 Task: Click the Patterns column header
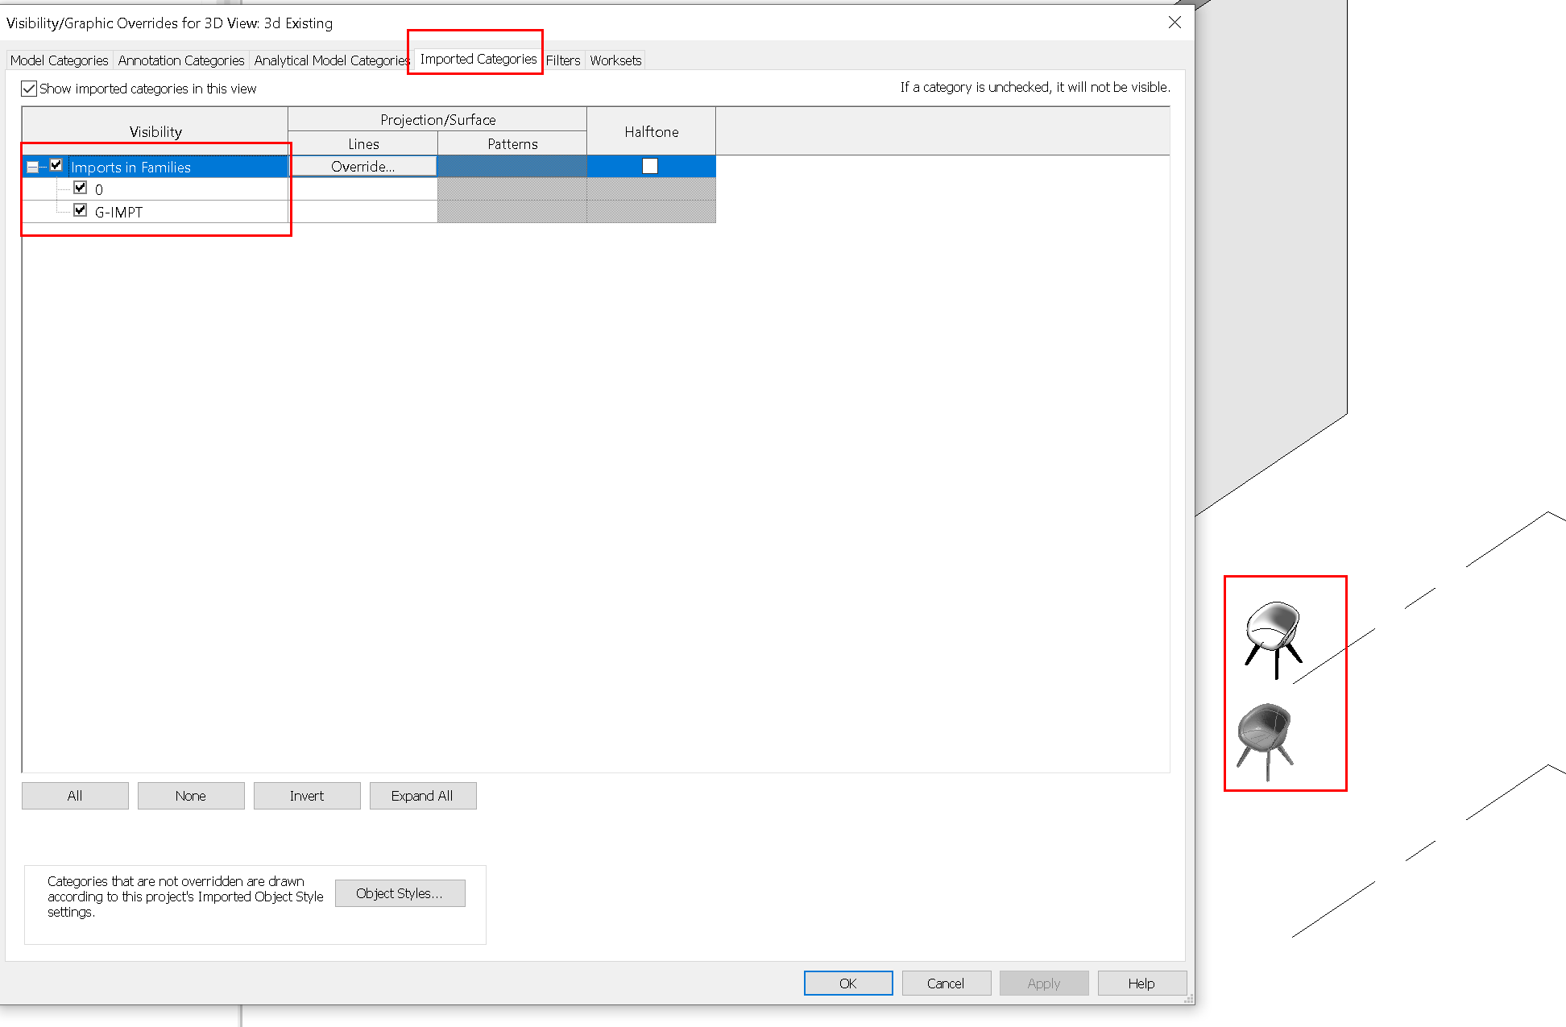(512, 143)
